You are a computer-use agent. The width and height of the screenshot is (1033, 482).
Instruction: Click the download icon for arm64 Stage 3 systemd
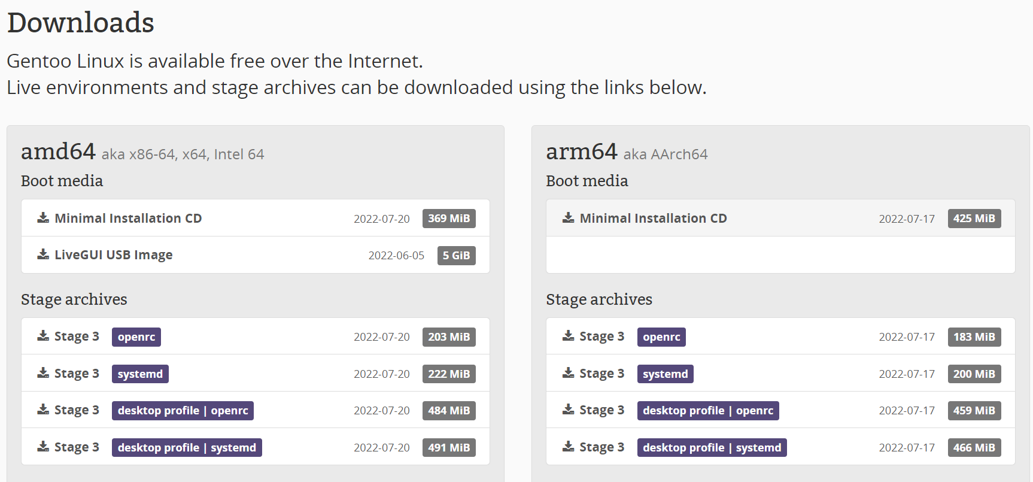(567, 373)
